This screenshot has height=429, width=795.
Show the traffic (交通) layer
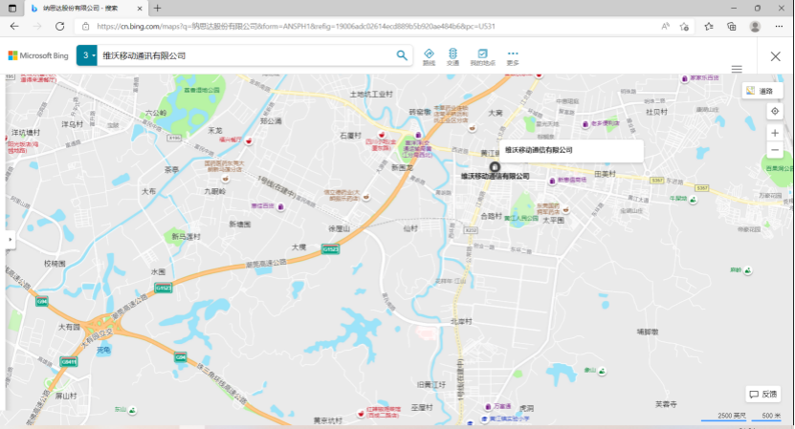pyautogui.click(x=453, y=56)
